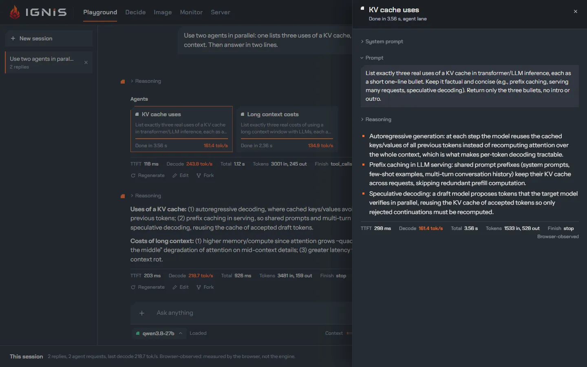Edit the reply containing the agent cards
Screen dimensions: 587x367
(180, 175)
